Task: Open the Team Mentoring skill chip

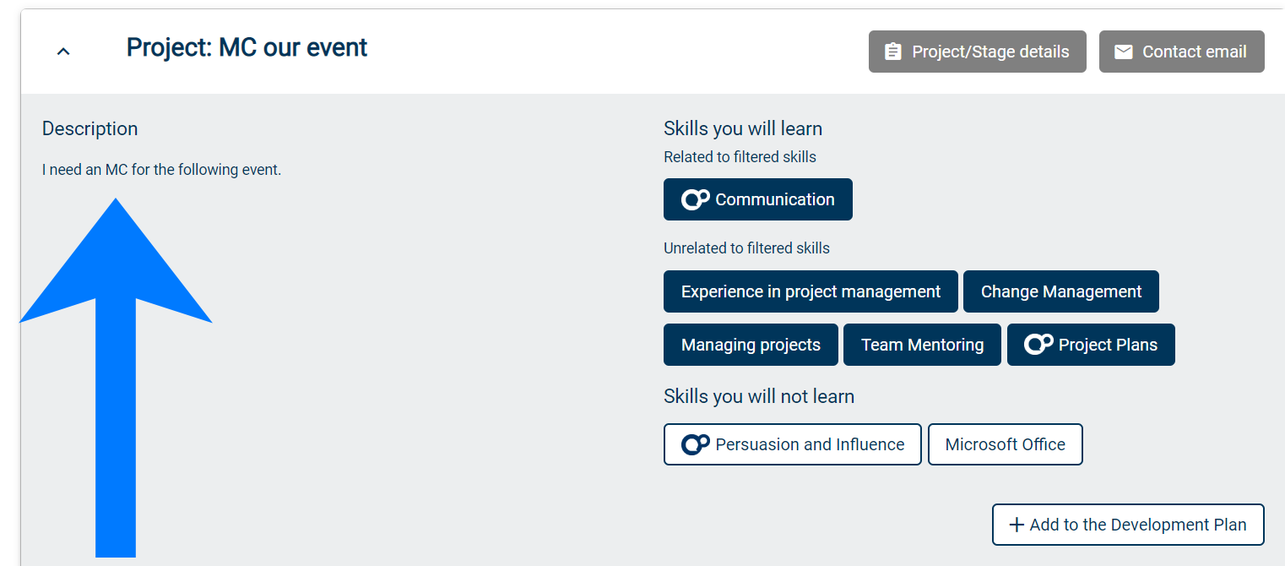Action: (x=922, y=345)
